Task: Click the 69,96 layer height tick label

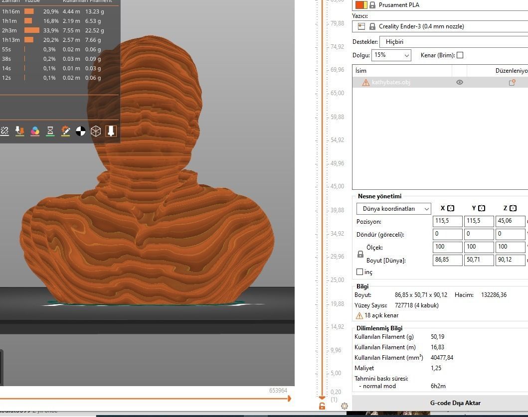Action: tap(338, 70)
